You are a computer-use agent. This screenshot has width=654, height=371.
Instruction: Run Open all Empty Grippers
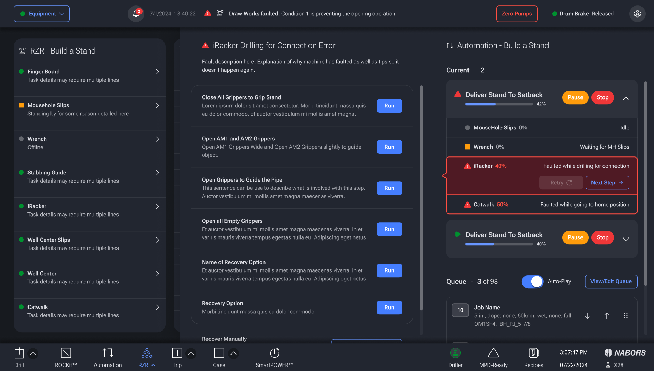389,229
